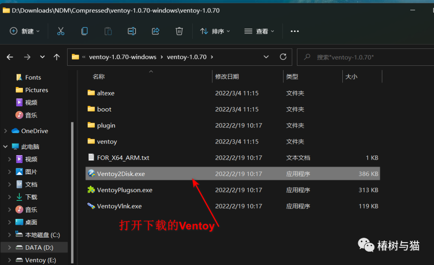This screenshot has width=434, height=265.
Task: Click the OneDrive cloud icon
Action: [x=15, y=131]
